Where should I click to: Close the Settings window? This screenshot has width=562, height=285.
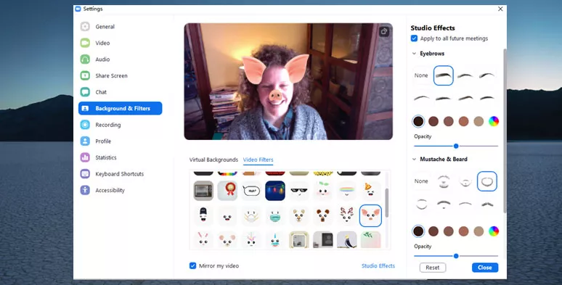[x=500, y=9]
